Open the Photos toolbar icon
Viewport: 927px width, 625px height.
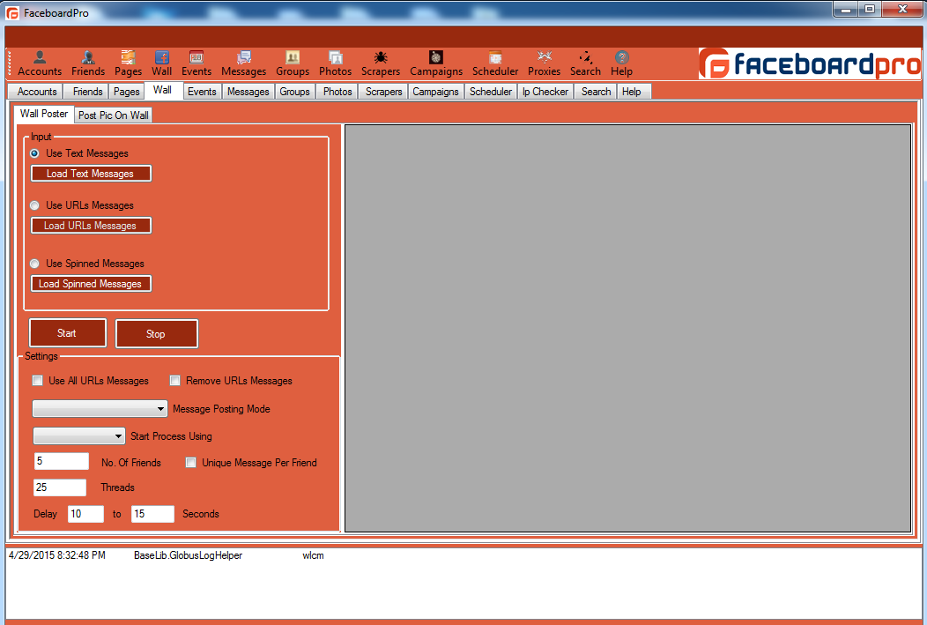coord(335,63)
